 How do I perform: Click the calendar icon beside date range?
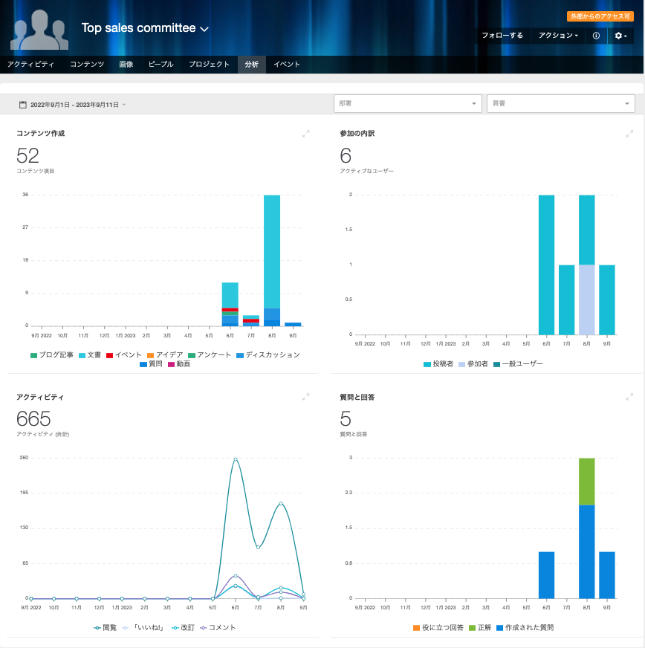click(22, 105)
